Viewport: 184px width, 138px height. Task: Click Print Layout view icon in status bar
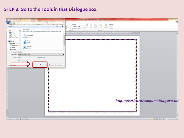154,119
